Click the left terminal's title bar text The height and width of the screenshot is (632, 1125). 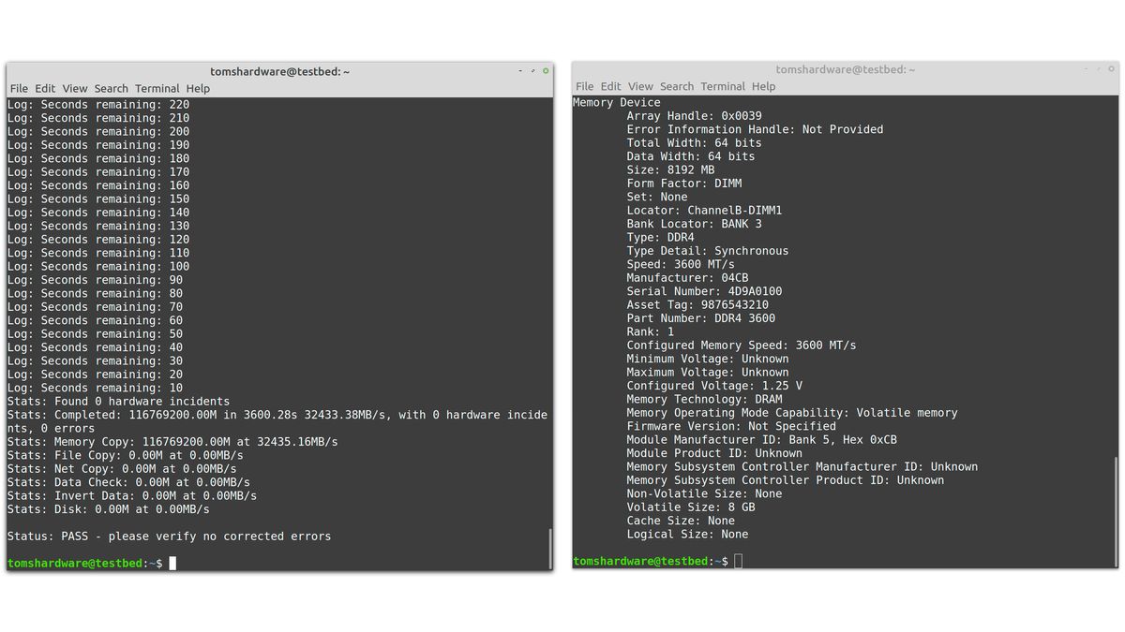280,71
